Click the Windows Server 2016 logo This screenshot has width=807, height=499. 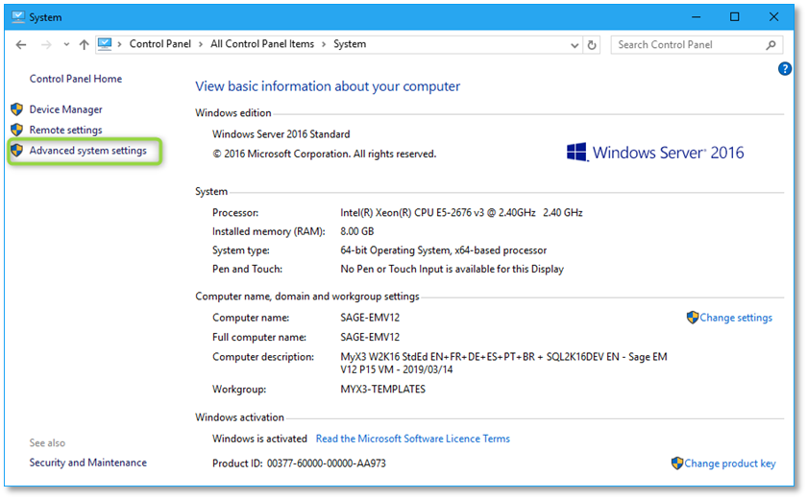(x=655, y=153)
